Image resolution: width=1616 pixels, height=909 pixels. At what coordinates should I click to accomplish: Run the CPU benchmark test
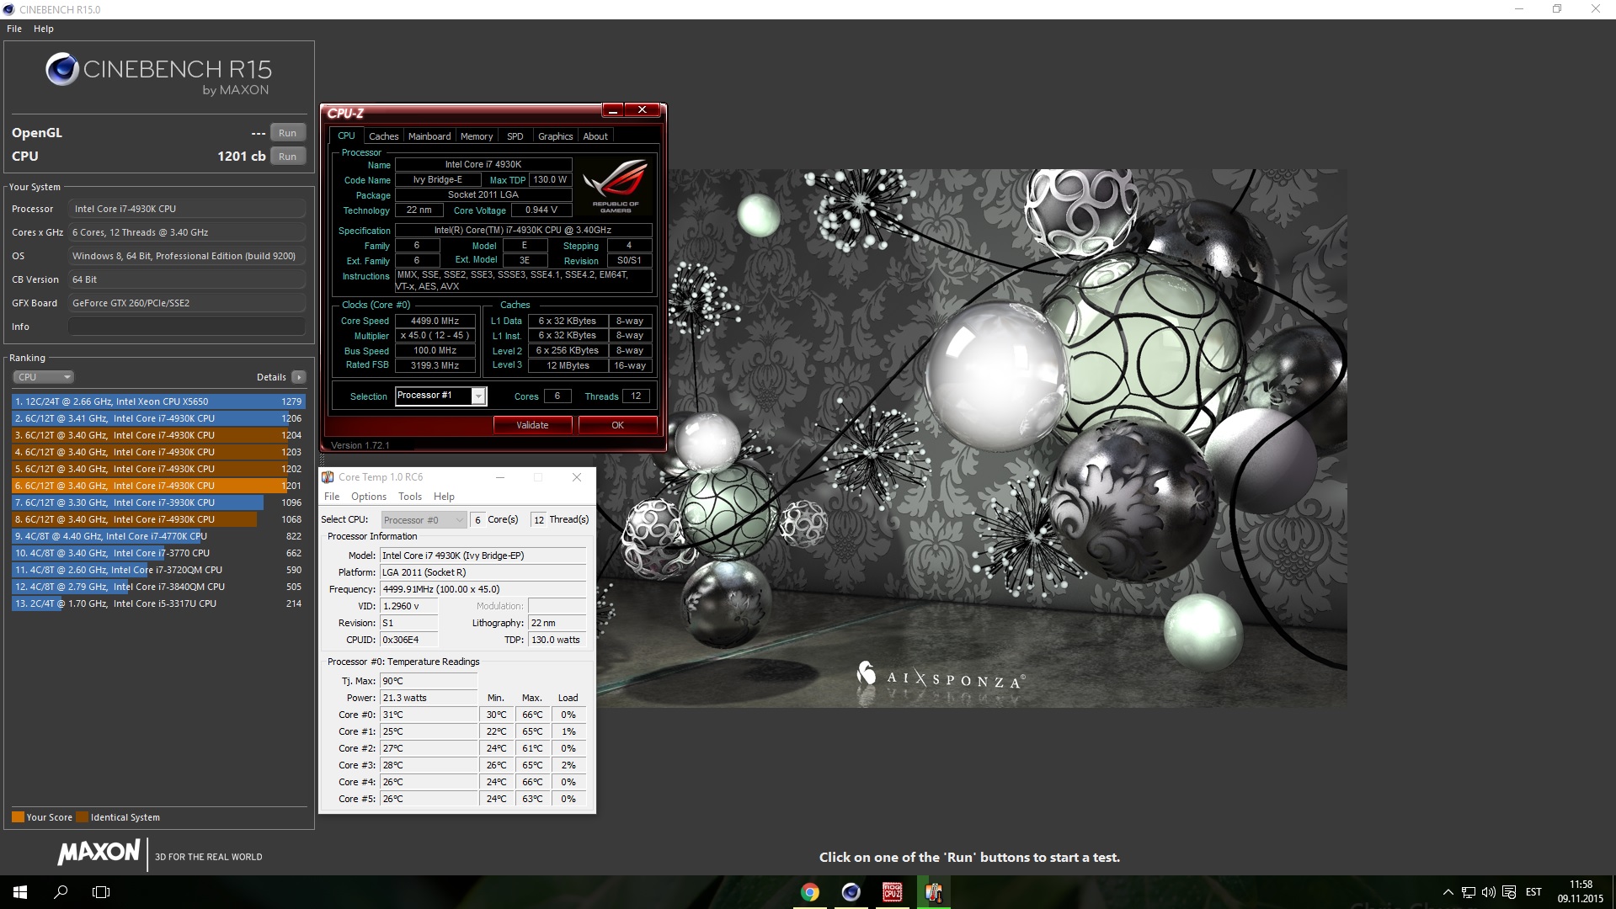click(287, 157)
